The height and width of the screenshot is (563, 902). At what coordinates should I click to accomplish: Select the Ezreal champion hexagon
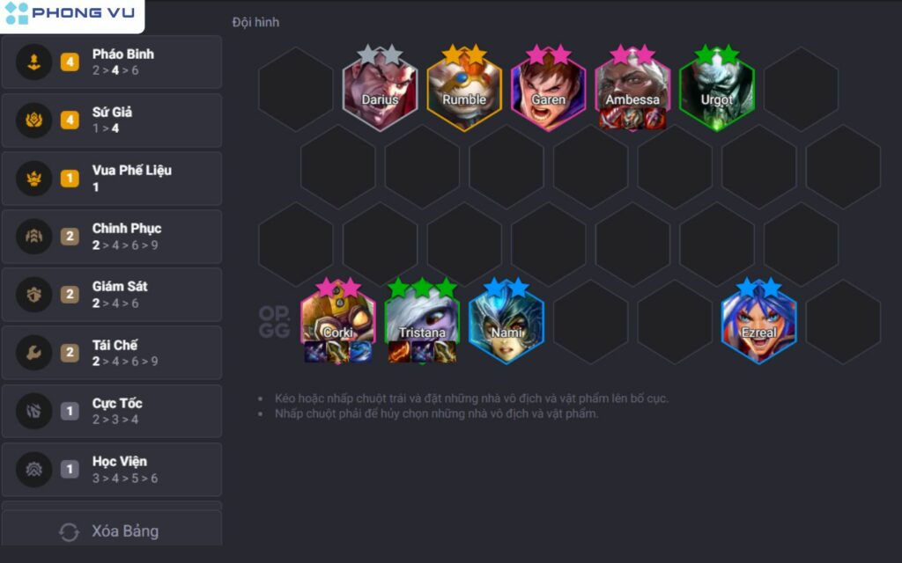[x=758, y=322]
